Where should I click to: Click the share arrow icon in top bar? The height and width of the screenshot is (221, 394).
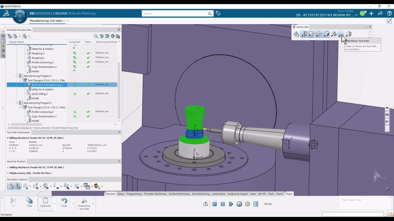coord(380,14)
